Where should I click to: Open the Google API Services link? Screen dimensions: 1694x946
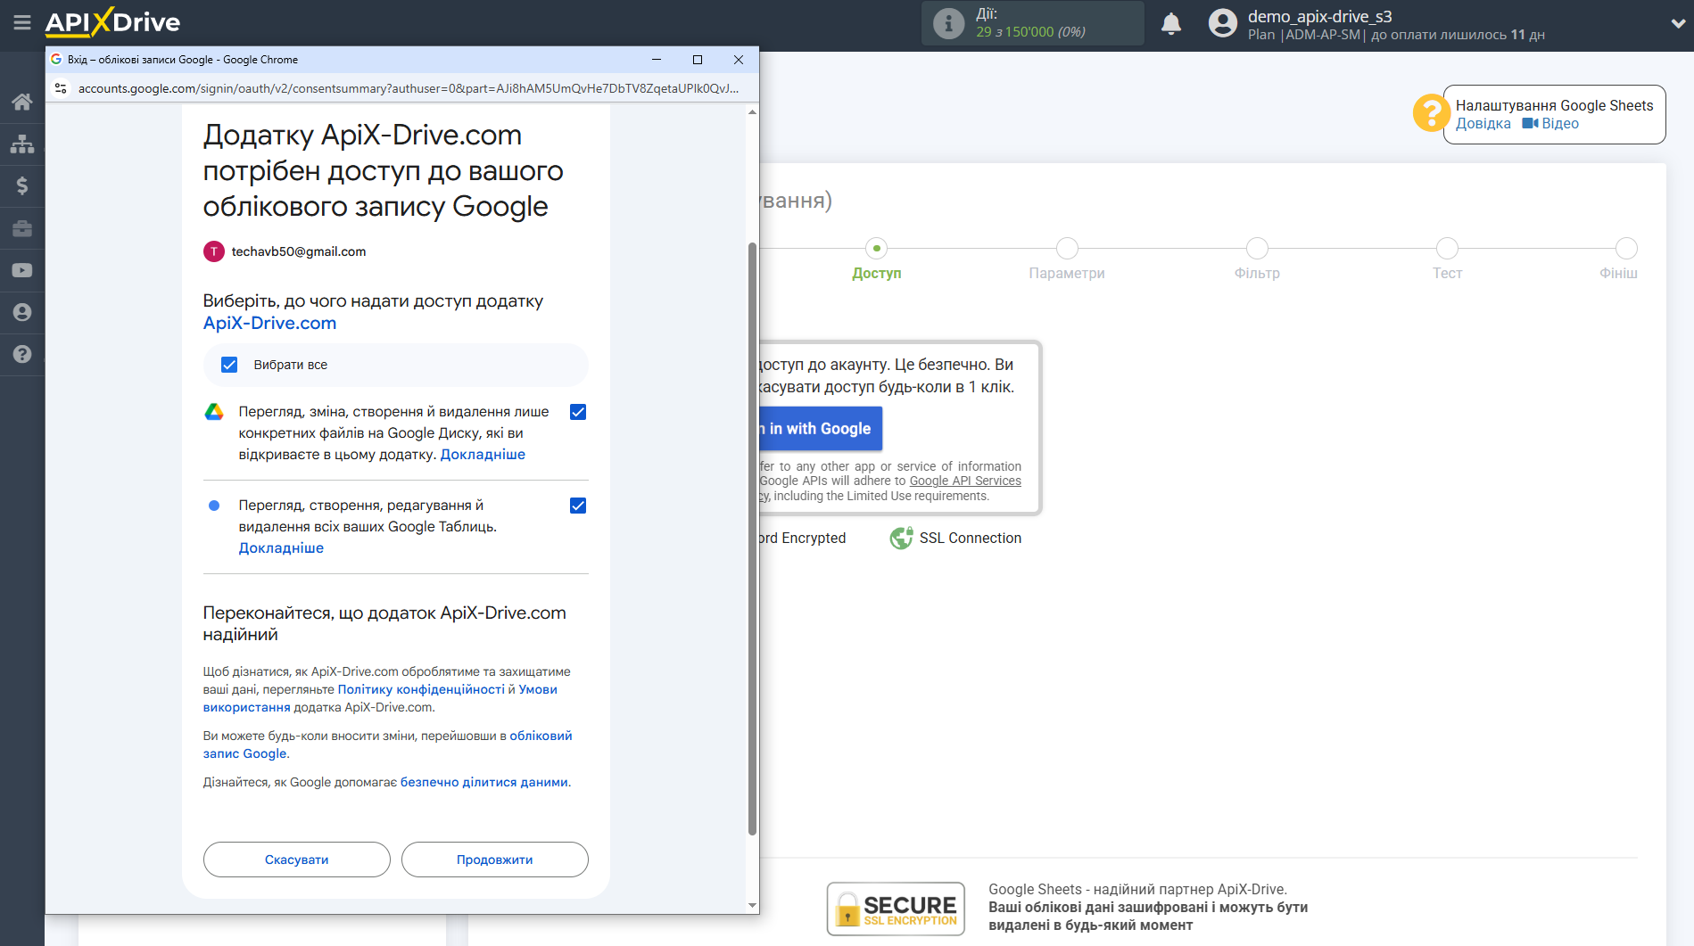[x=965, y=481]
